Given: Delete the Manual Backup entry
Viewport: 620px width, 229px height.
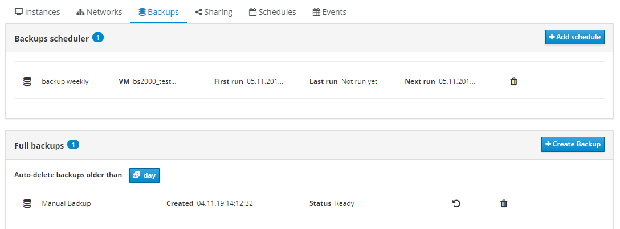Looking at the screenshot, I should 504,203.
